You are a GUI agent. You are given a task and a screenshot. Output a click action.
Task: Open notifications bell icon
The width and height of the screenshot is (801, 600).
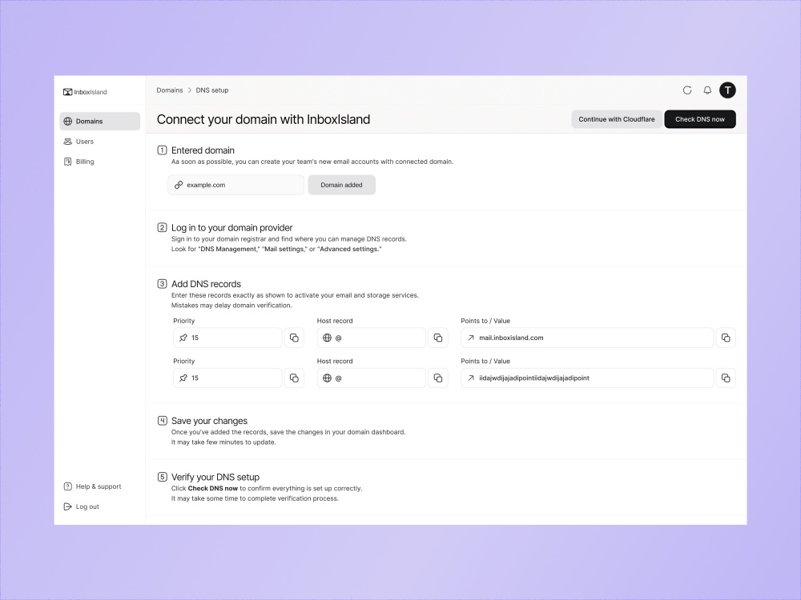pyautogui.click(x=707, y=90)
